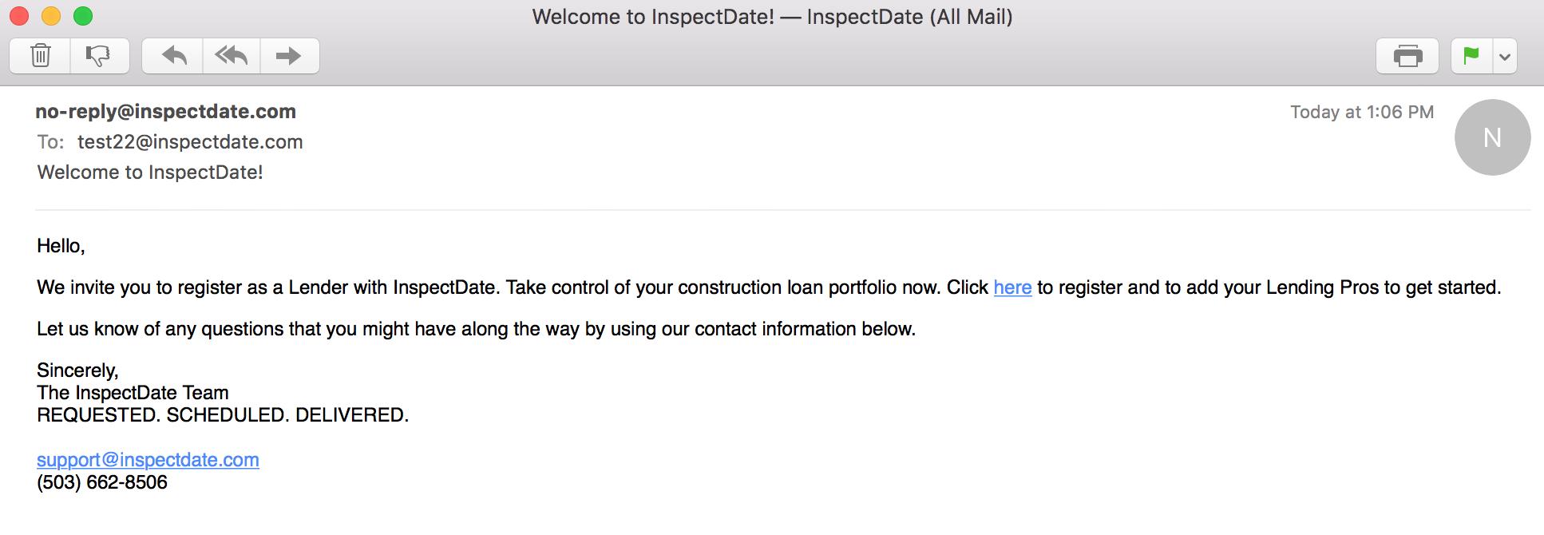Reply to the sender
1544x535 pixels.
(x=173, y=56)
